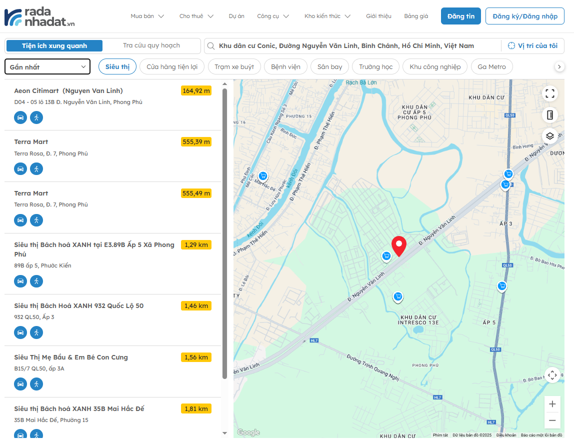Image resolution: width=574 pixels, height=445 pixels.
Task: Filter by Cửa hàng tiện lợi
Action: pos(172,66)
